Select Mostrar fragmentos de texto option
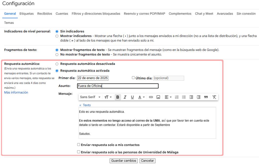Image resolution: width=259 pixels, height=166 pixels. 57,50
